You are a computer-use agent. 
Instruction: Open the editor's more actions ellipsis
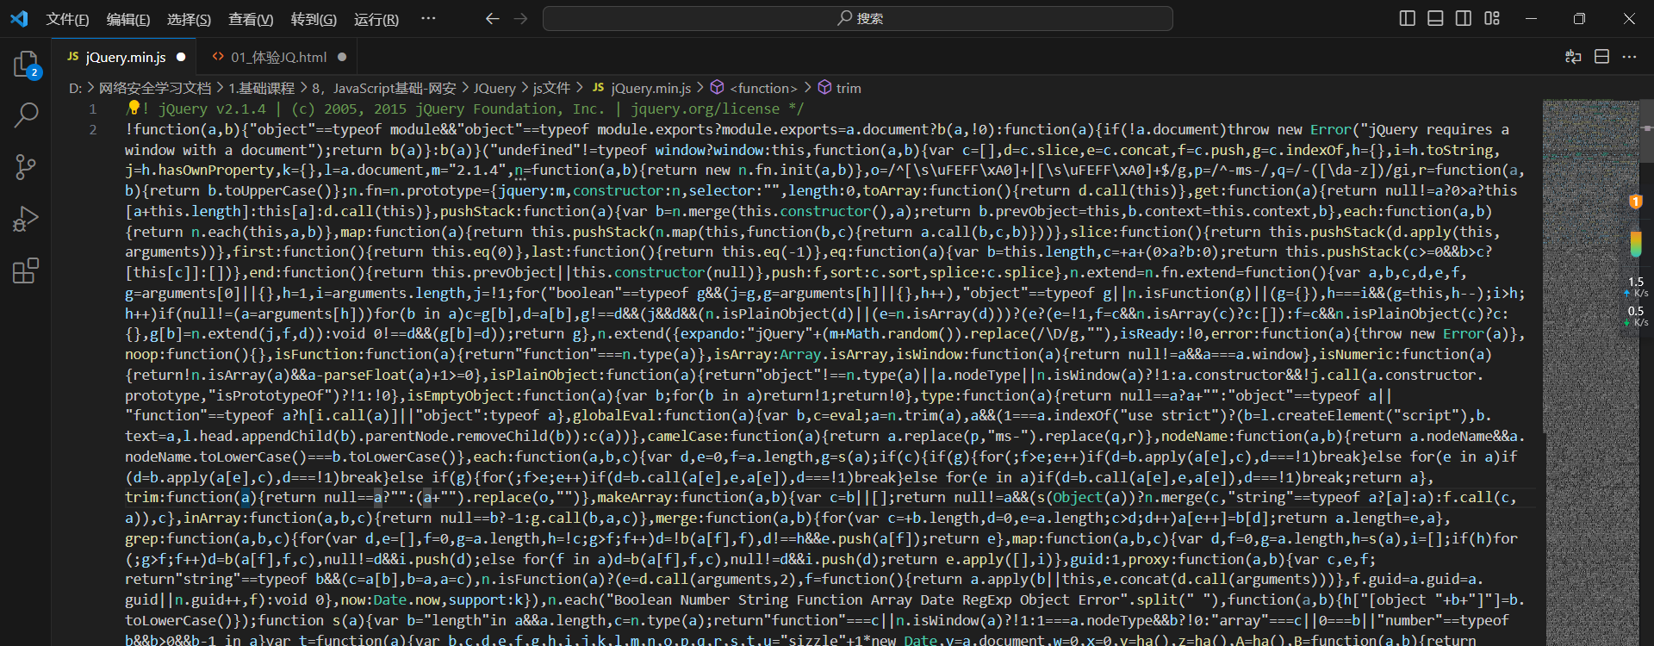click(1629, 57)
